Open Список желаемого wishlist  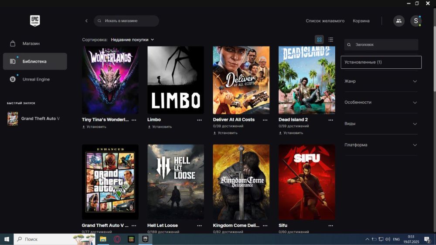click(x=325, y=21)
